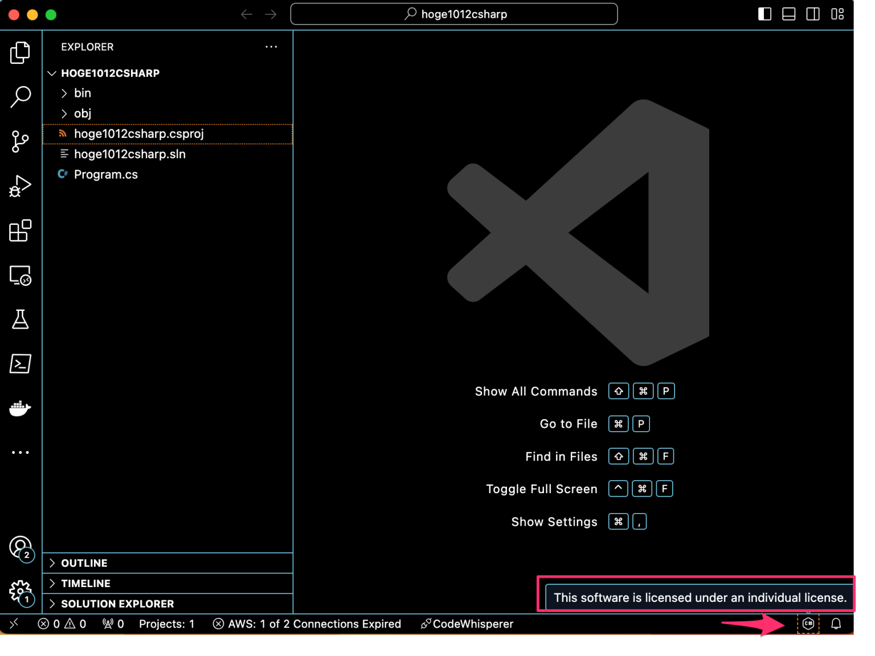Open the Remote Explorer view

(21, 275)
